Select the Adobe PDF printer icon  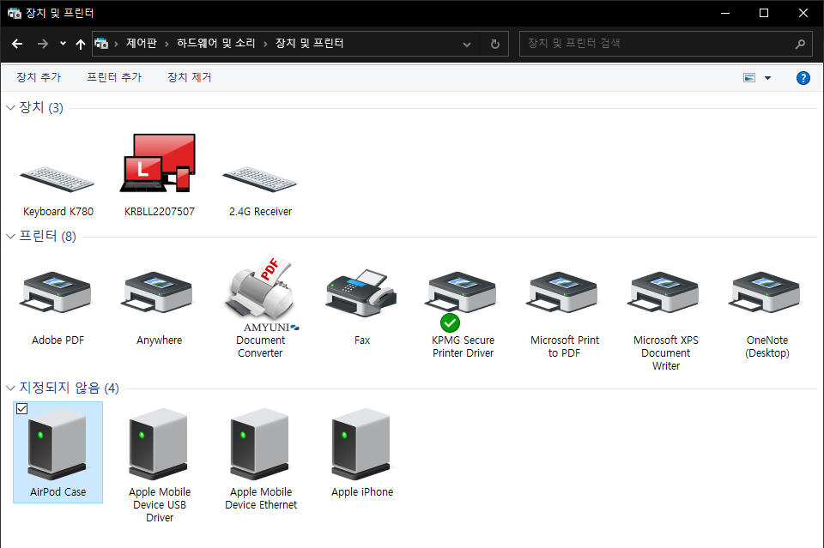point(57,292)
